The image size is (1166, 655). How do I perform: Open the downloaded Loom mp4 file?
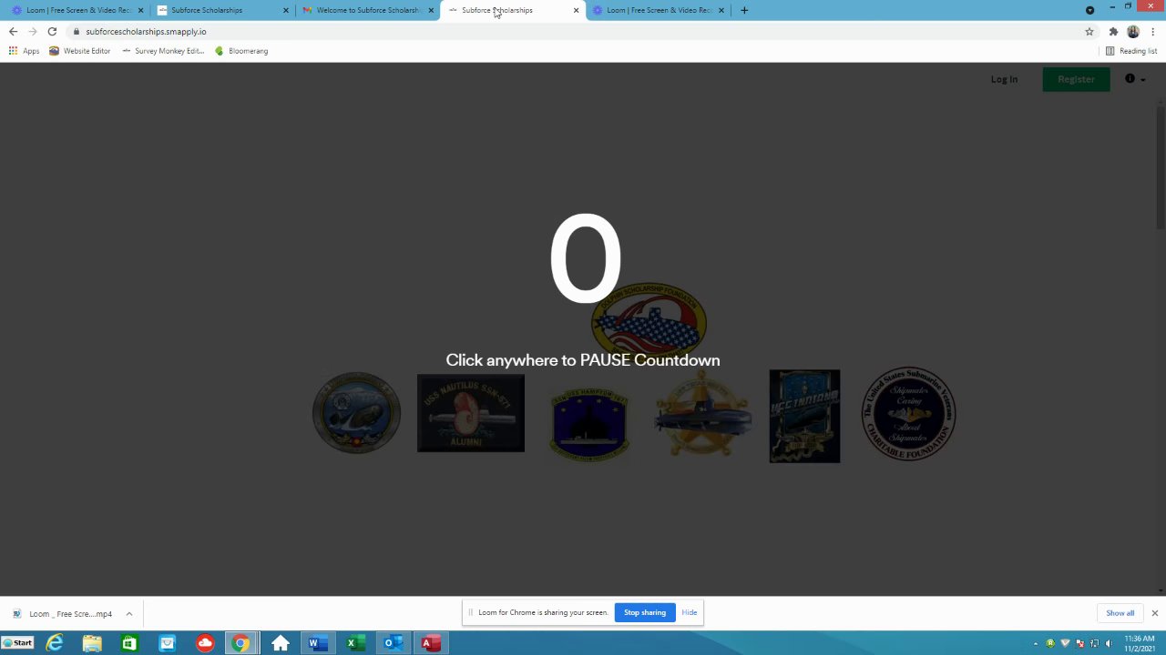62,614
